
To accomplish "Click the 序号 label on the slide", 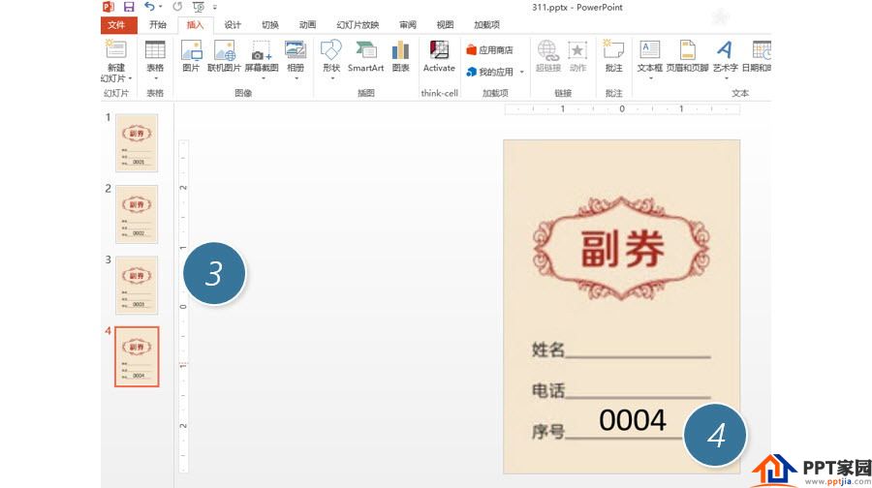I will tap(547, 431).
